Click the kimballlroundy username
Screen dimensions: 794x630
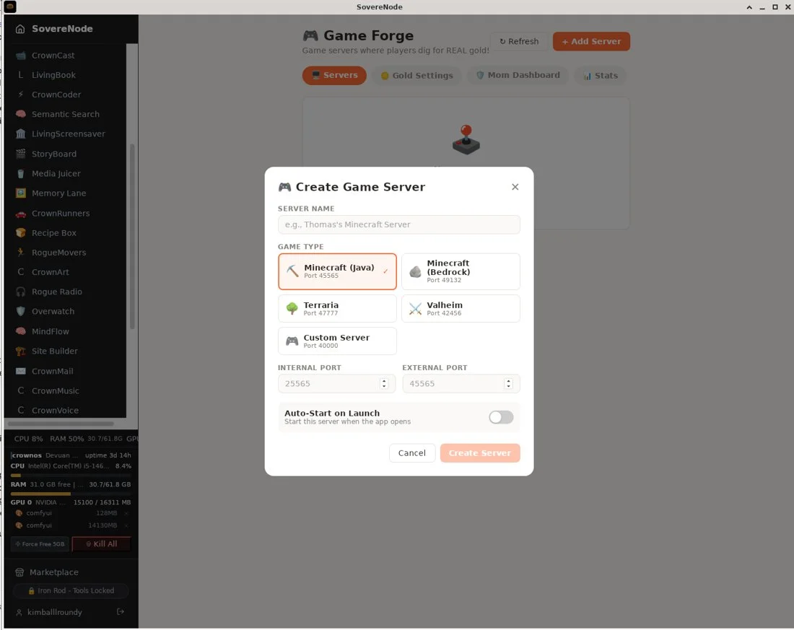[x=55, y=612]
